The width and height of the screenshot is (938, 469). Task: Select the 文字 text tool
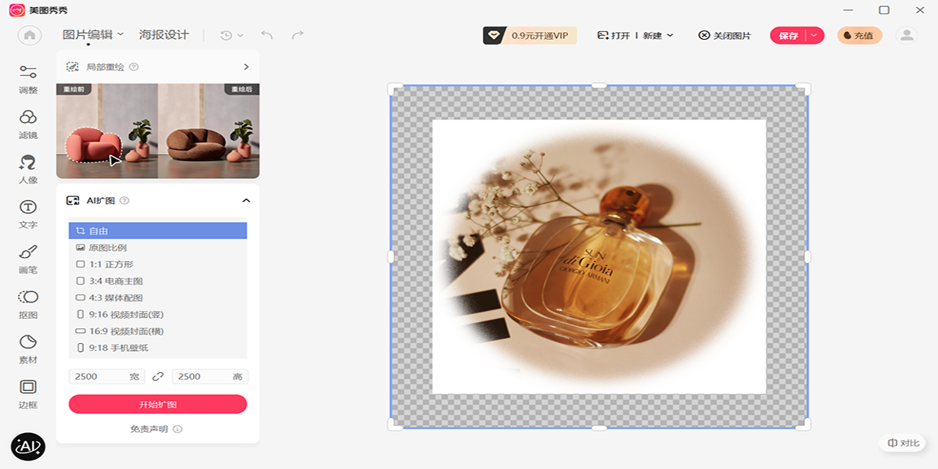pyautogui.click(x=28, y=213)
